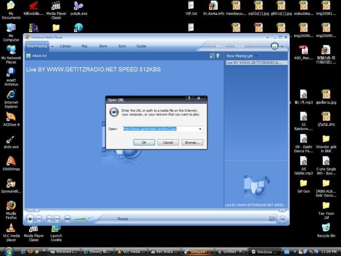Select the My Documents desktop icon
The width and height of the screenshot is (341, 256).
11,10
